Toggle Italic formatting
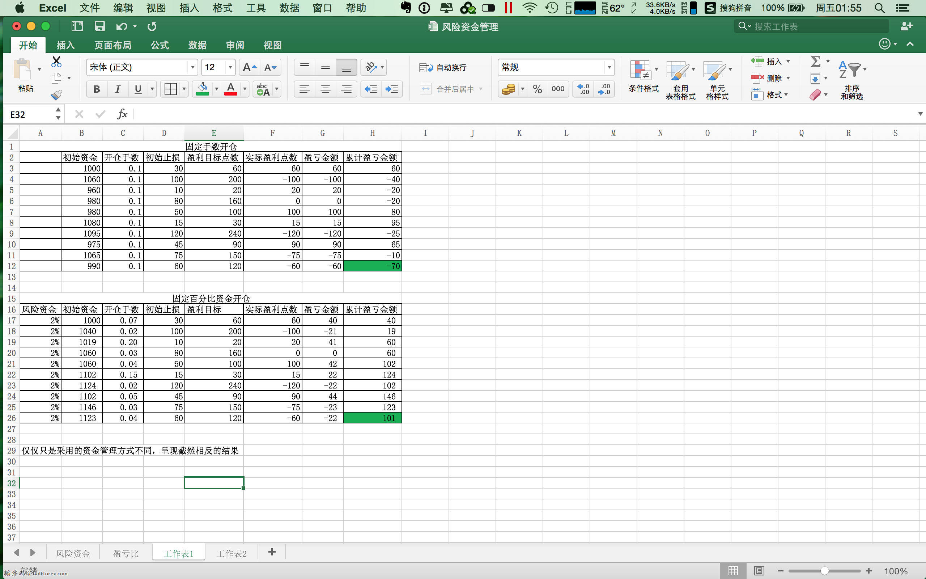Screen dimensions: 926x579 click(x=118, y=89)
